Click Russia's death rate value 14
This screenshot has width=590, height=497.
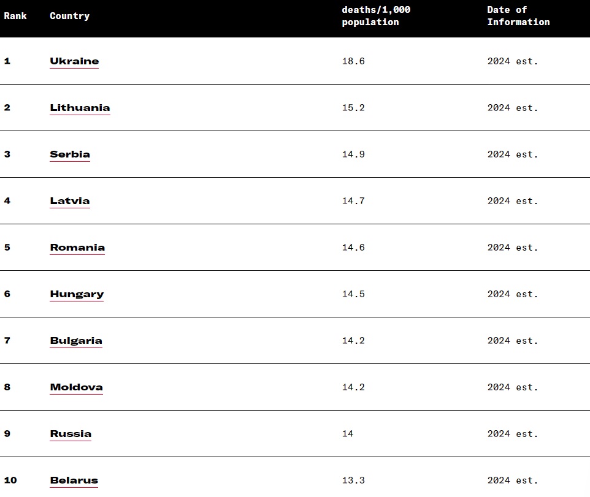(348, 434)
